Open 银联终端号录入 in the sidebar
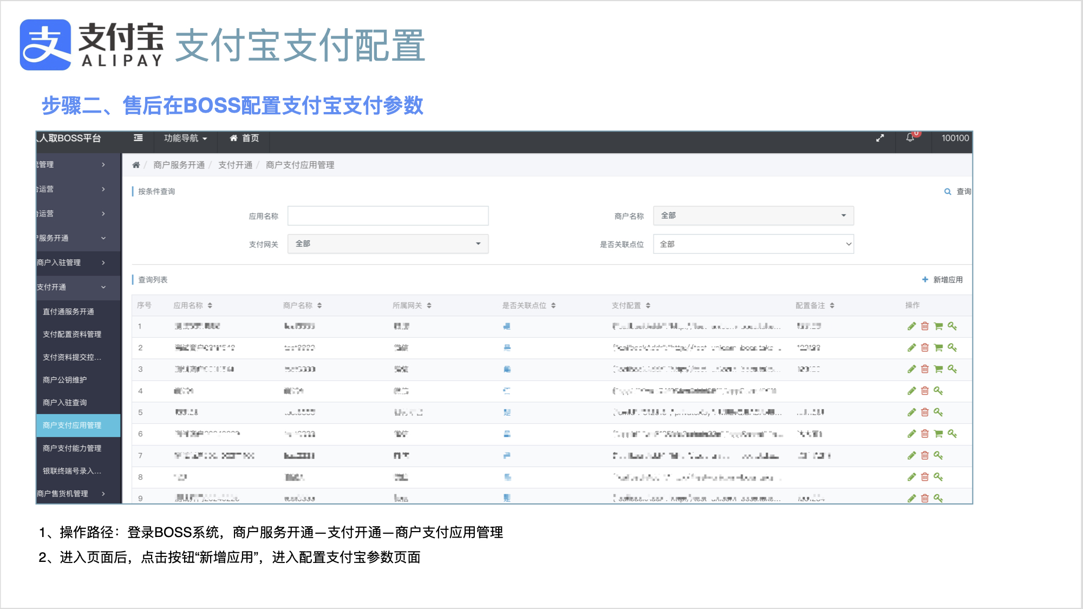 click(x=72, y=471)
